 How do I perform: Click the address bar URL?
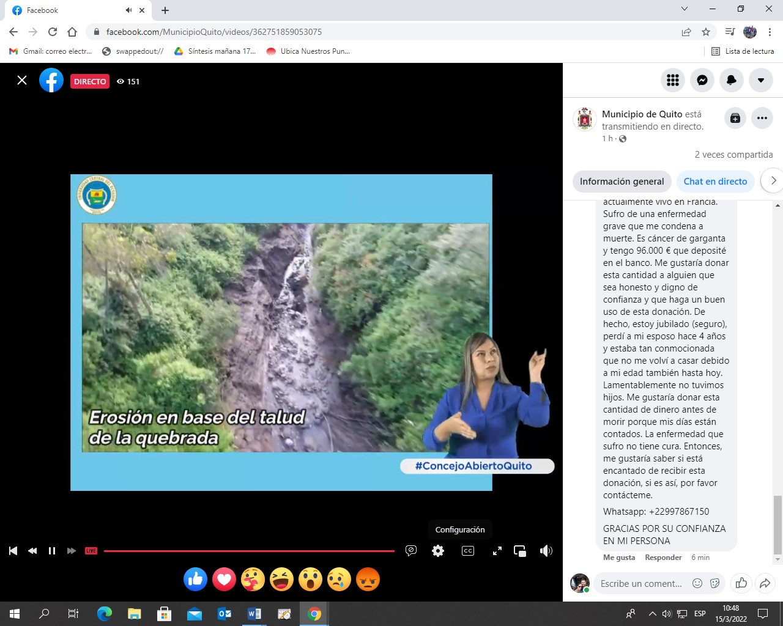click(x=214, y=32)
